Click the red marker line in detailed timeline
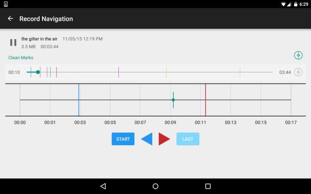 pyautogui.click(x=205, y=100)
